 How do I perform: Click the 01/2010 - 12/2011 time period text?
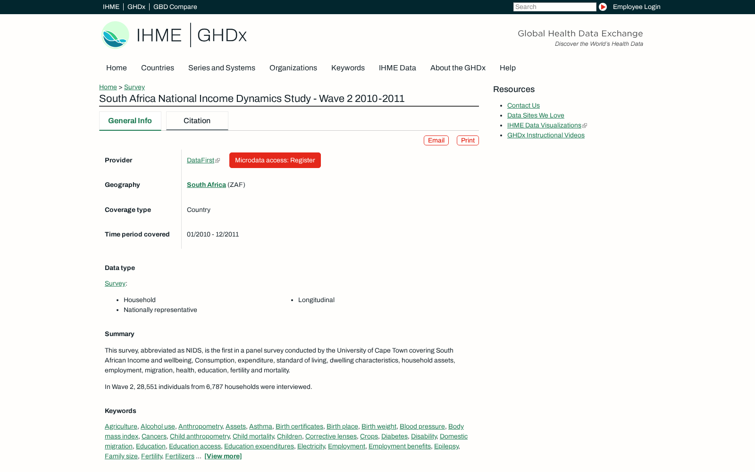(x=213, y=235)
